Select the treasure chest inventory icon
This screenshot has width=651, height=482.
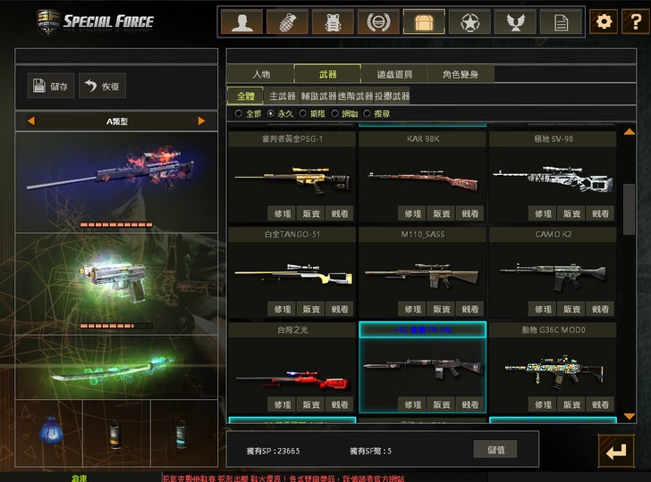(x=424, y=22)
